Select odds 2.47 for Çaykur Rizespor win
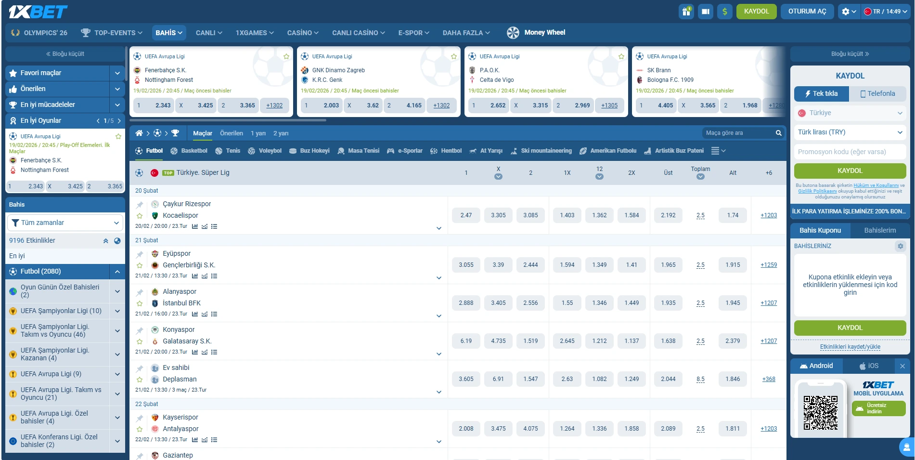 (465, 215)
